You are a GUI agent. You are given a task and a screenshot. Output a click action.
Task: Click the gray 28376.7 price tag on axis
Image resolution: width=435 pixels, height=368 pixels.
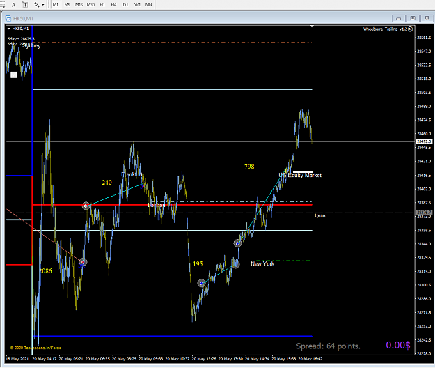coord(423,213)
